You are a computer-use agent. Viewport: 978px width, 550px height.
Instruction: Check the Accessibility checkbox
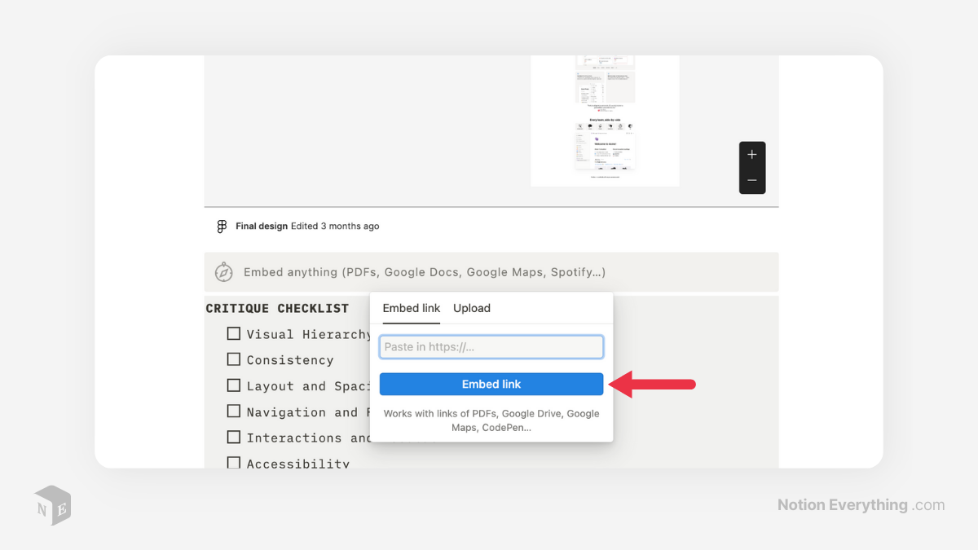234,463
